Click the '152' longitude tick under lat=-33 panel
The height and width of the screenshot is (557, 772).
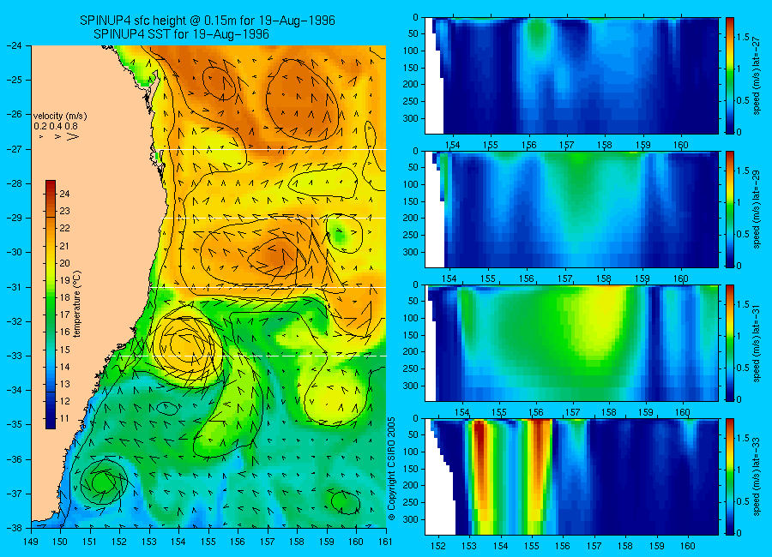point(437,546)
